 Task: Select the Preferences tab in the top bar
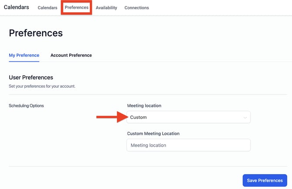tap(77, 7)
